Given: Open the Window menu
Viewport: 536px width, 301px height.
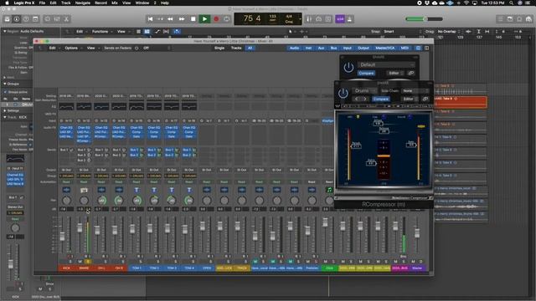Looking at the screenshot, I should pyautogui.click(x=142, y=3).
